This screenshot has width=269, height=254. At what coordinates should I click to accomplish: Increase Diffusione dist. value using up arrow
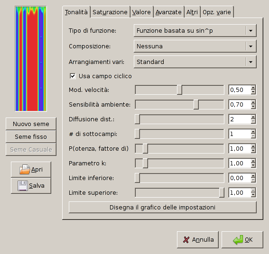[253, 117]
